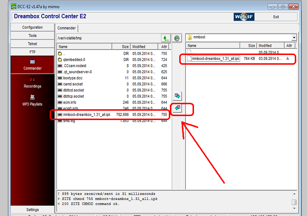Close the DCC-E2 window
The width and height of the screenshot is (307, 216).
293,6
